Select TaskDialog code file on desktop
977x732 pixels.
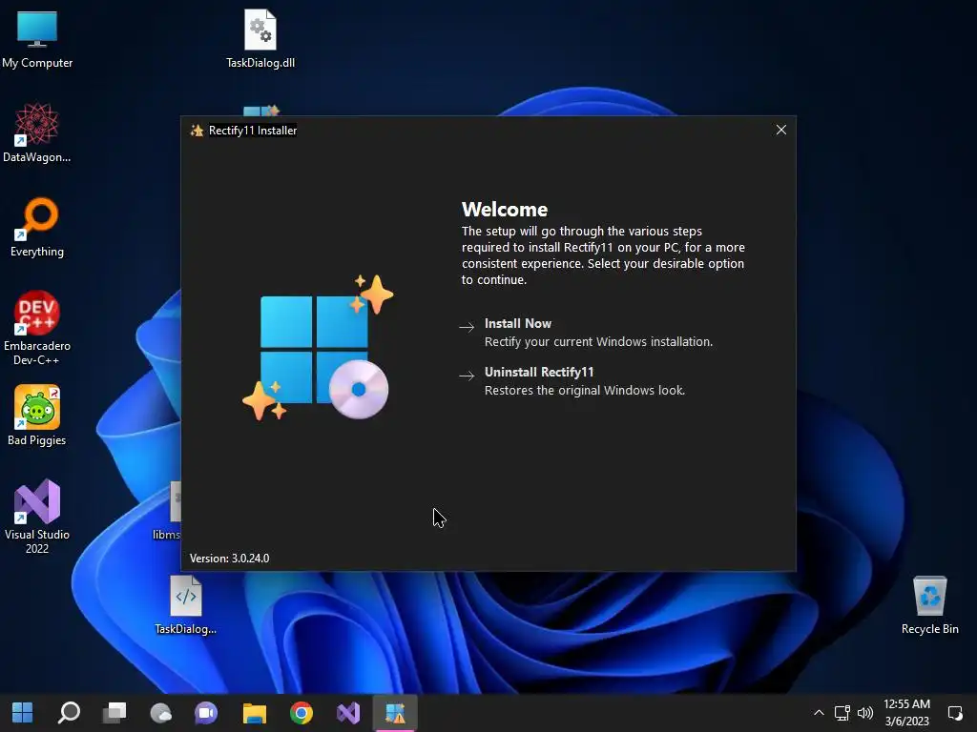click(x=186, y=605)
